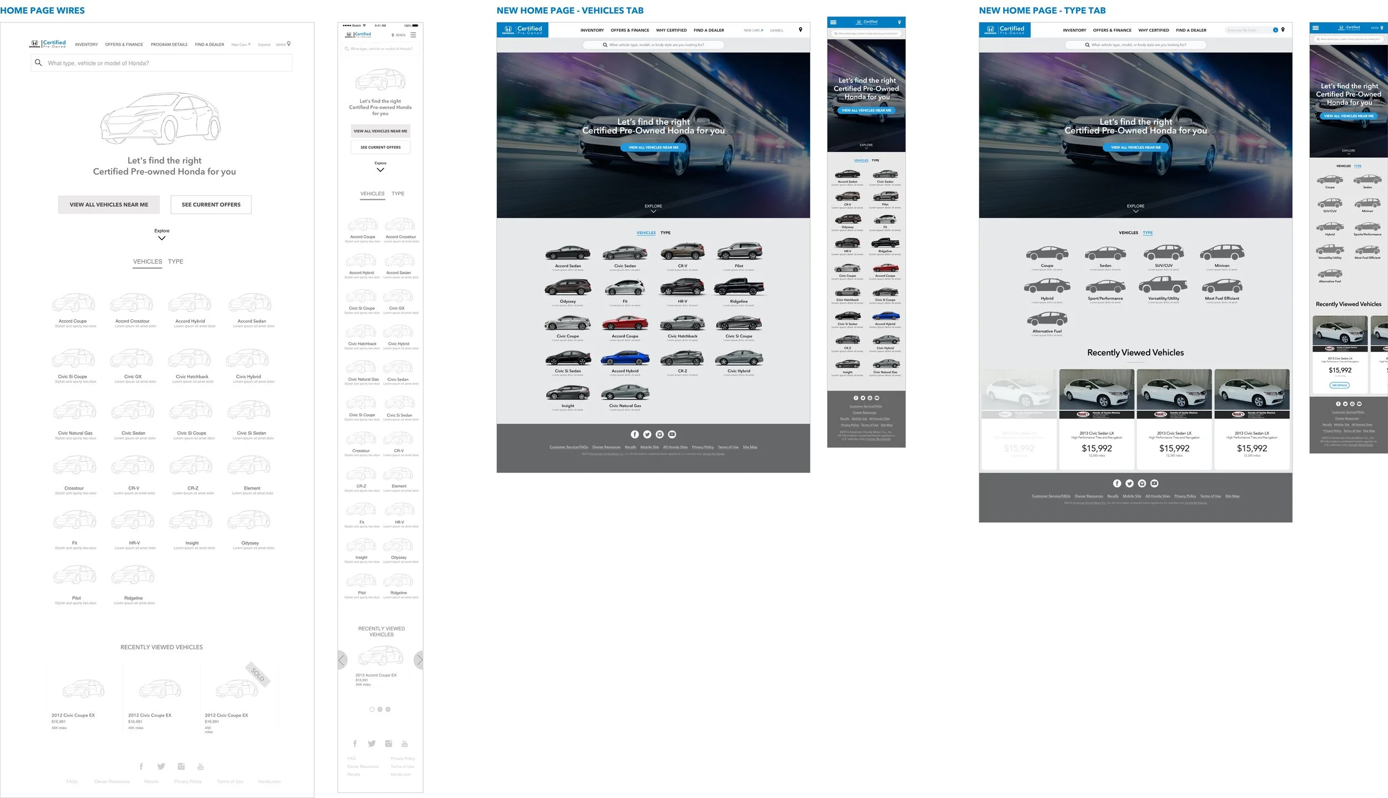
Task: Click the search magnifier icon in the search bar
Action: tap(38, 63)
